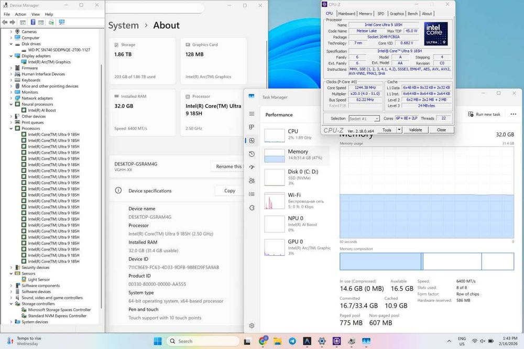The image size is (524, 349).
Task: Collapse the Processors tree node
Action: click(x=11, y=128)
